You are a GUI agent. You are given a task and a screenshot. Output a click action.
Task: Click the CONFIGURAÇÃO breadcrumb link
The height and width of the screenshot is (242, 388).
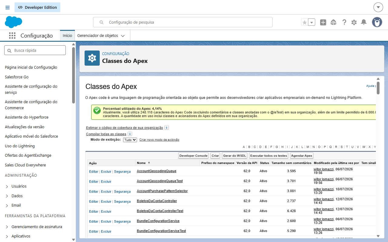click(116, 54)
